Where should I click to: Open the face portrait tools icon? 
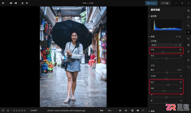[188, 39]
